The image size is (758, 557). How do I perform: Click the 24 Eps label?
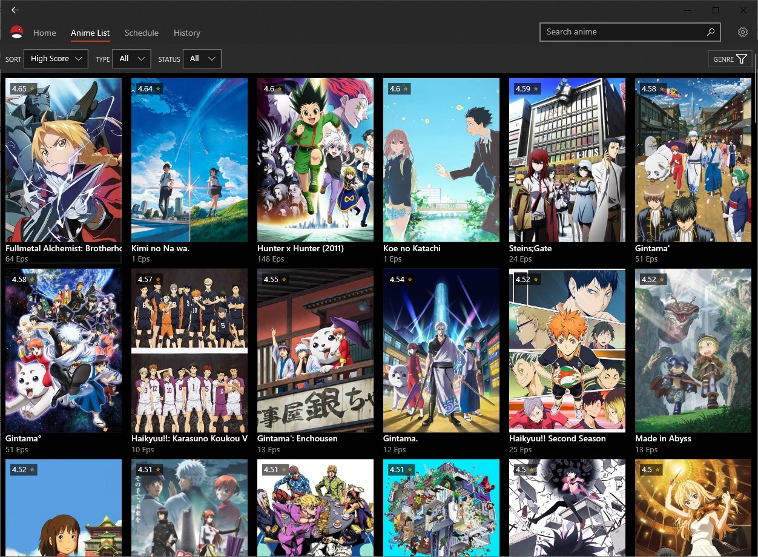click(x=521, y=259)
